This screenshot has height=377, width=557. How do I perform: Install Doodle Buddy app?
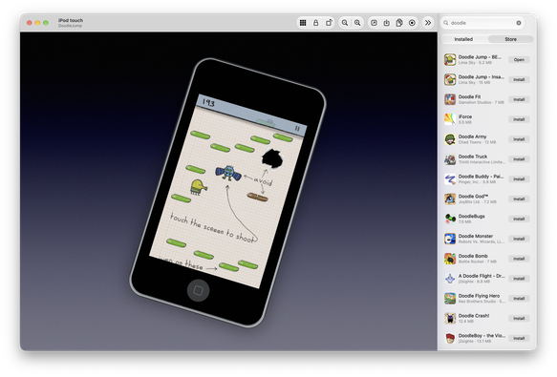(x=519, y=178)
